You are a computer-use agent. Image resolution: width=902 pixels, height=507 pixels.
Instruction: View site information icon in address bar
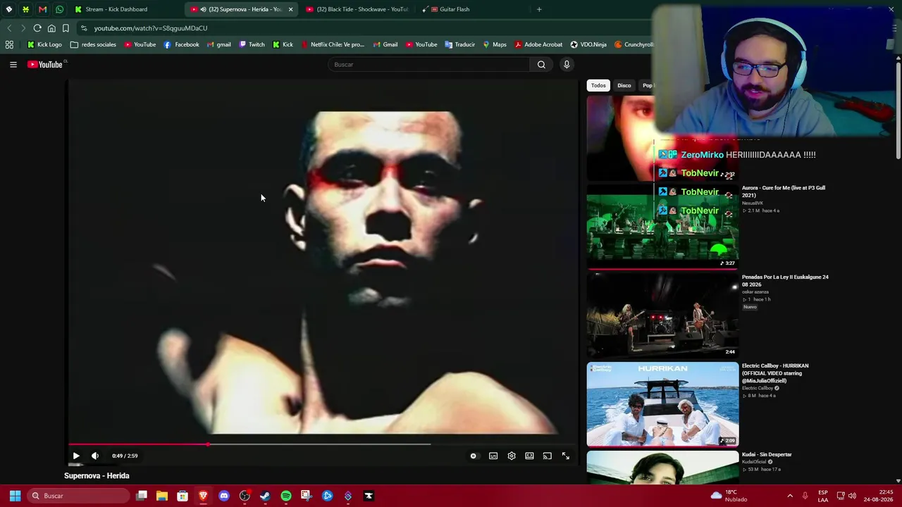click(84, 28)
